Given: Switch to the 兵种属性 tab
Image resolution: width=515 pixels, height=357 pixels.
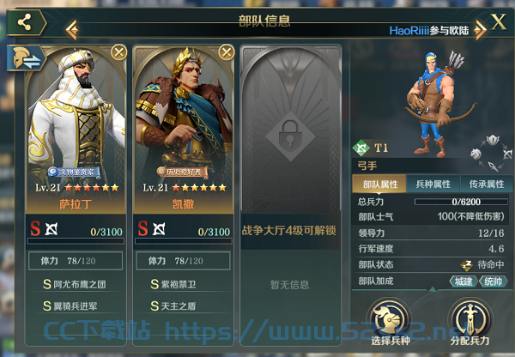Looking at the screenshot, I should [x=433, y=185].
